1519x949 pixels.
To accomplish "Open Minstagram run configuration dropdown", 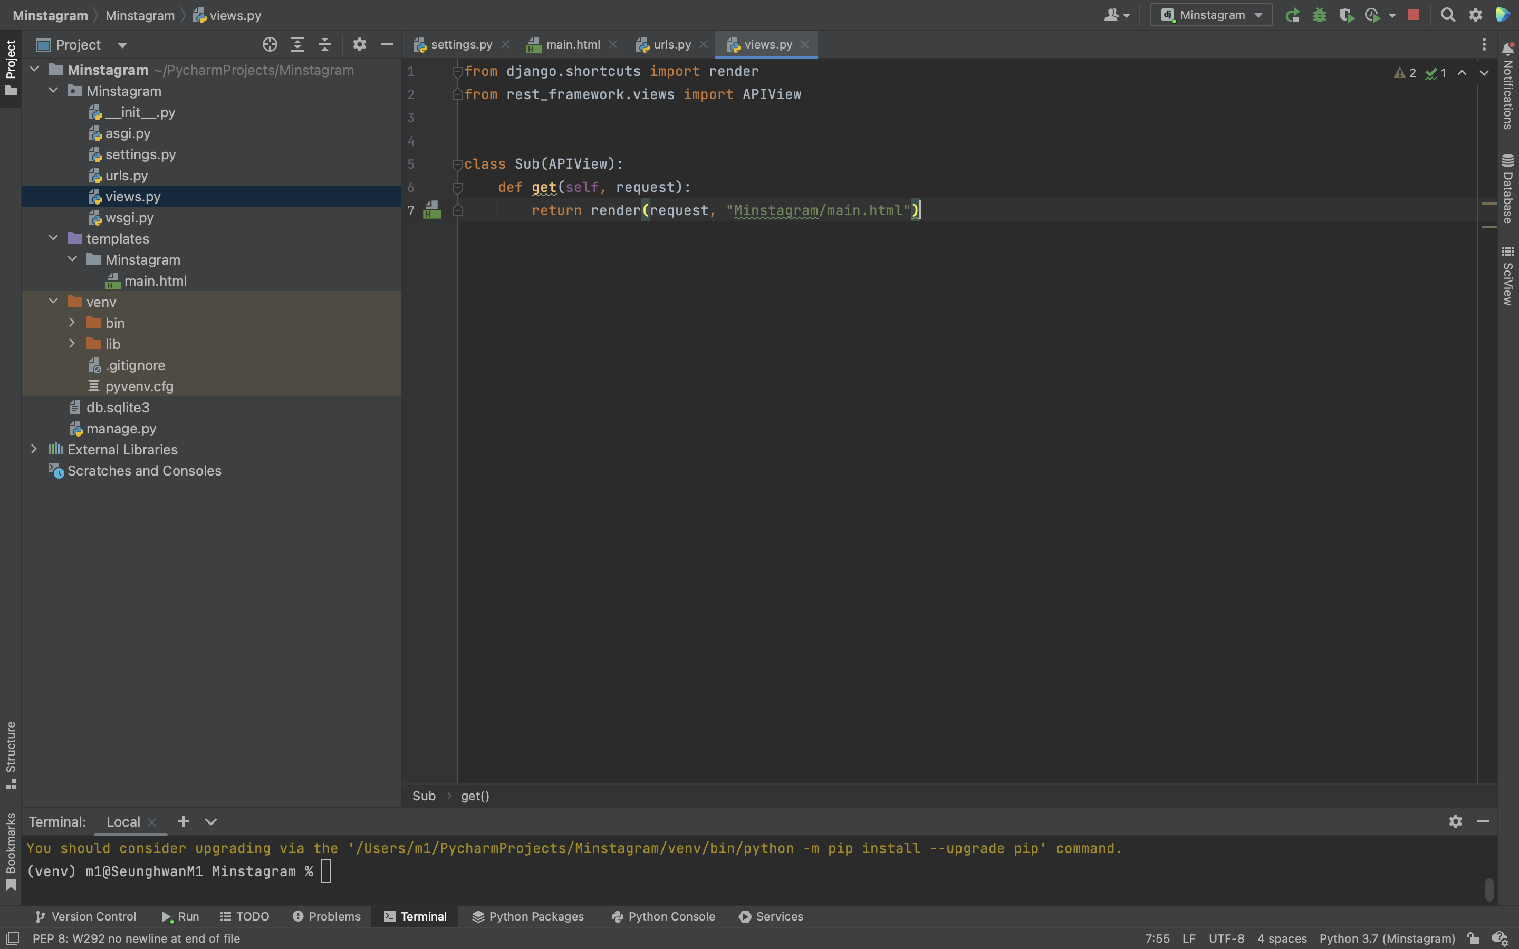I will (1211, 15).
